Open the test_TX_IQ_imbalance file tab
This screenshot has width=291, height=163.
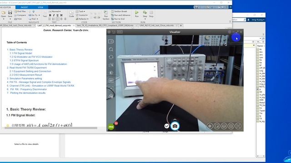(105, 25)
